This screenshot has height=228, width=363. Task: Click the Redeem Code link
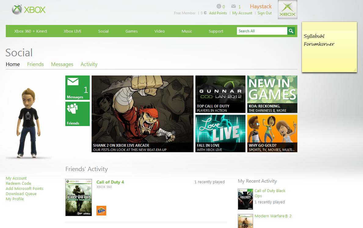point(19,184)
